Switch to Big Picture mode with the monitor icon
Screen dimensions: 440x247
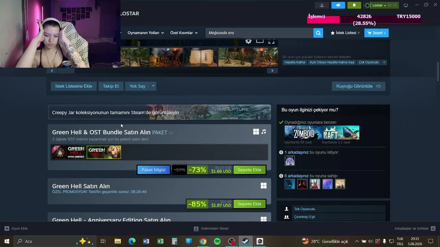tap(406, 5)
